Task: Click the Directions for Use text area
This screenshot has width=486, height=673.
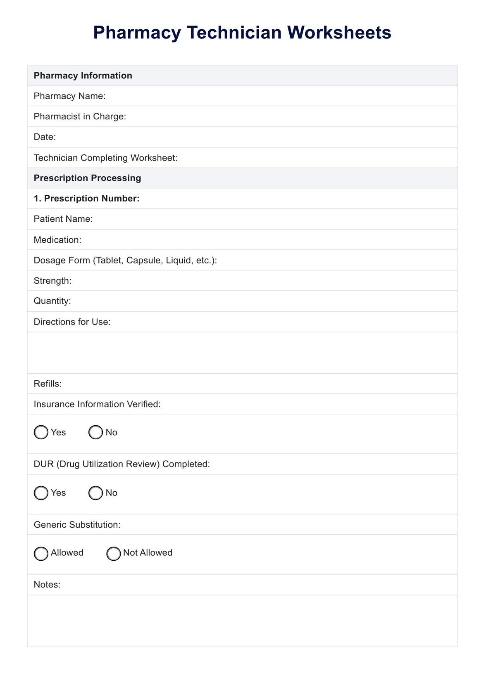Action: [242, 353]
